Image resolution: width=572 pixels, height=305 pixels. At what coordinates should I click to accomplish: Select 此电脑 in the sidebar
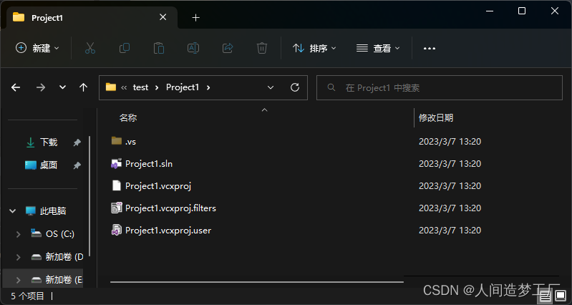(x=53, y=211)
